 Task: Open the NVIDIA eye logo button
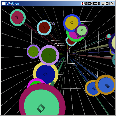tap(86, 4)
